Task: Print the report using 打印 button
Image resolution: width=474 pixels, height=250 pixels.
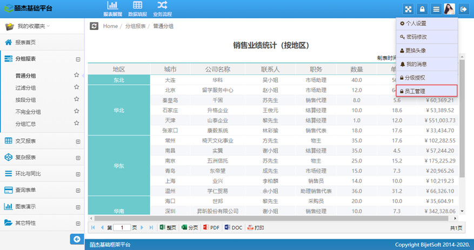Action: click(255, 228)
